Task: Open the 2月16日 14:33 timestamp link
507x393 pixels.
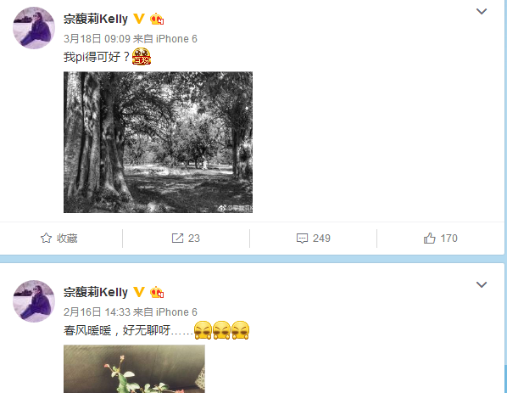Action: click(97, 312)
